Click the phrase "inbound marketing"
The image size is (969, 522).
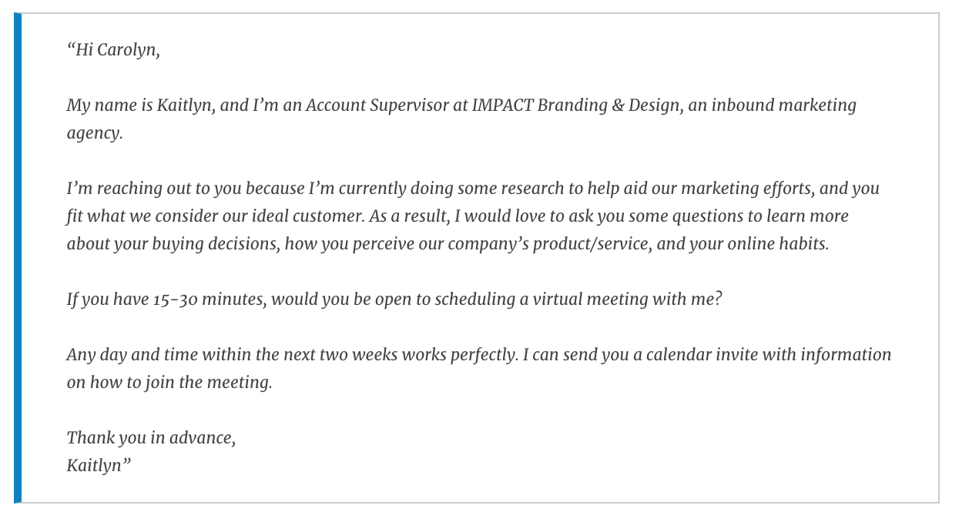(x=783, y=105)
